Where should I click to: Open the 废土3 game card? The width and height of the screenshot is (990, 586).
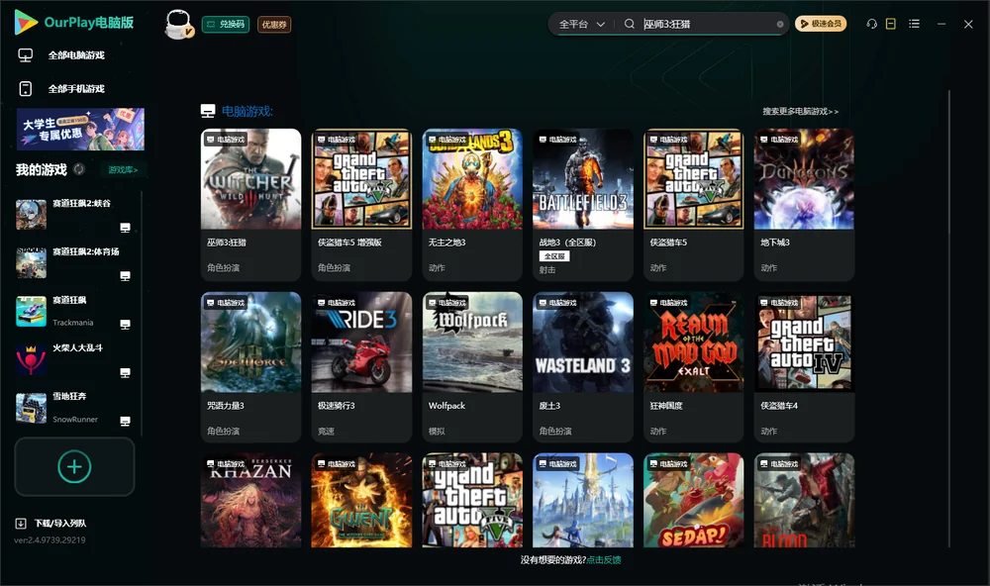click(583, 367)
